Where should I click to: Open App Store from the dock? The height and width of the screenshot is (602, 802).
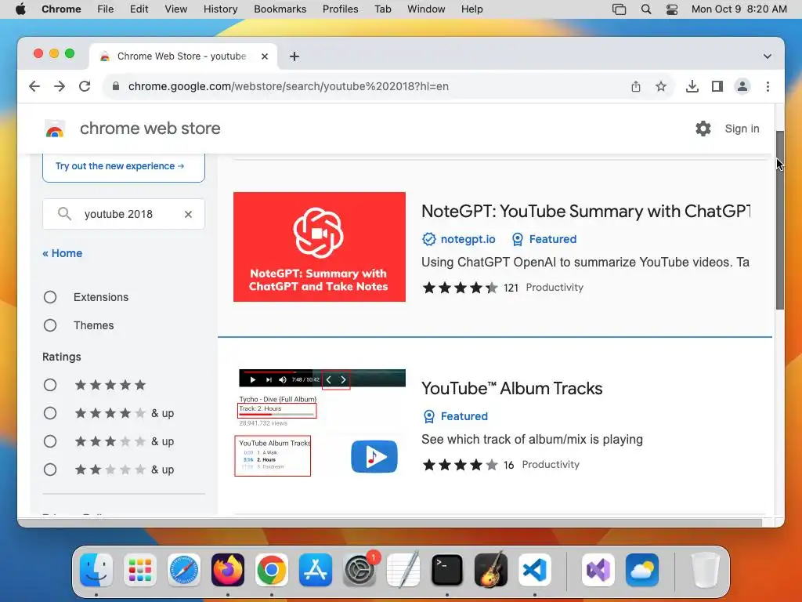(316, 570)
